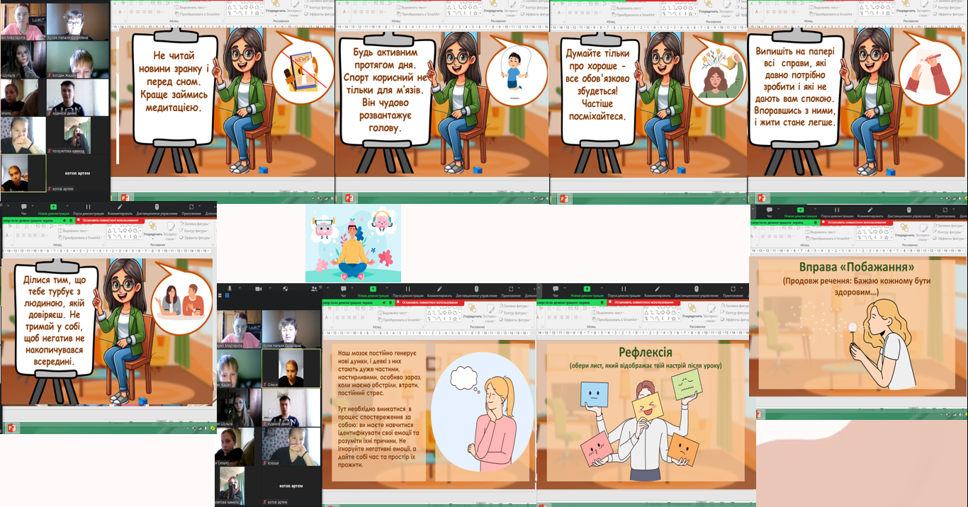The height and width of the screenshot is (507, 968).
Task: Click "Преобразовать в SmartArt" above "Ділися тим" slide
Action: (80, 239)
